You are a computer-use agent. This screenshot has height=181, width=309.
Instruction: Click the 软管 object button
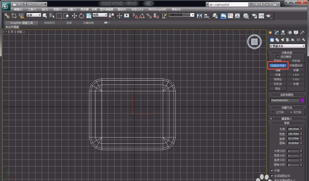click(296, 84)
